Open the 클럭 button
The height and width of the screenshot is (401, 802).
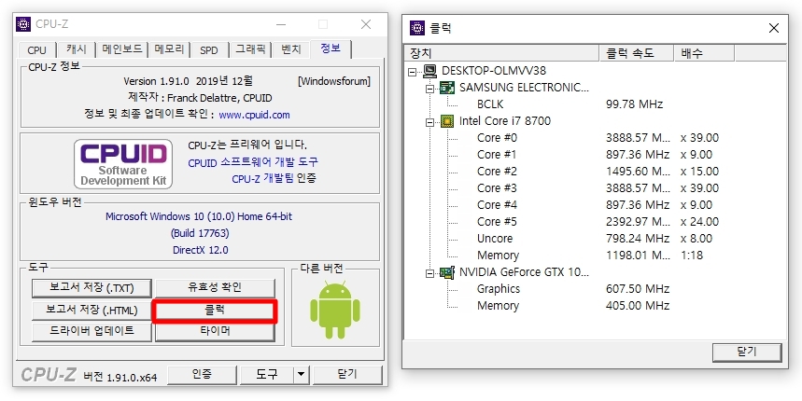(215, 310)
